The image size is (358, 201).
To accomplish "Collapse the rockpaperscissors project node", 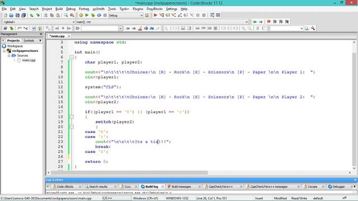I will (4, 51).
